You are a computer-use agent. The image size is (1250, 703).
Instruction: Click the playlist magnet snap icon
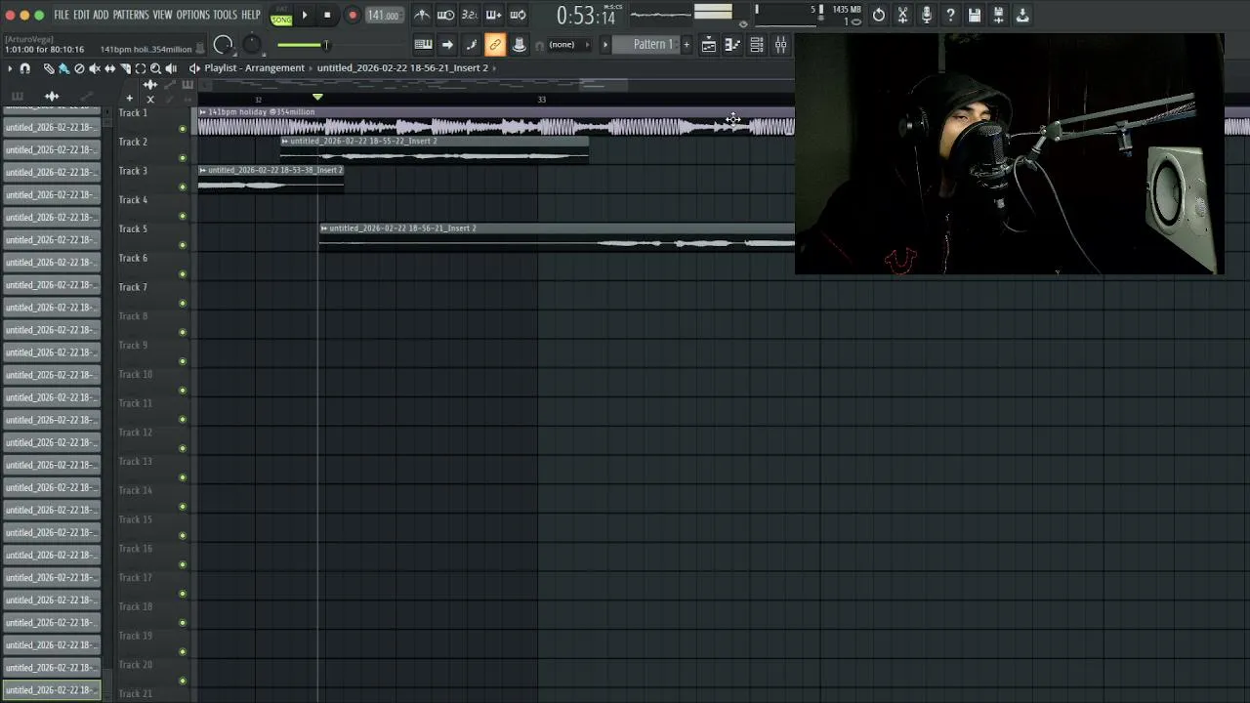tap(25, 68)
